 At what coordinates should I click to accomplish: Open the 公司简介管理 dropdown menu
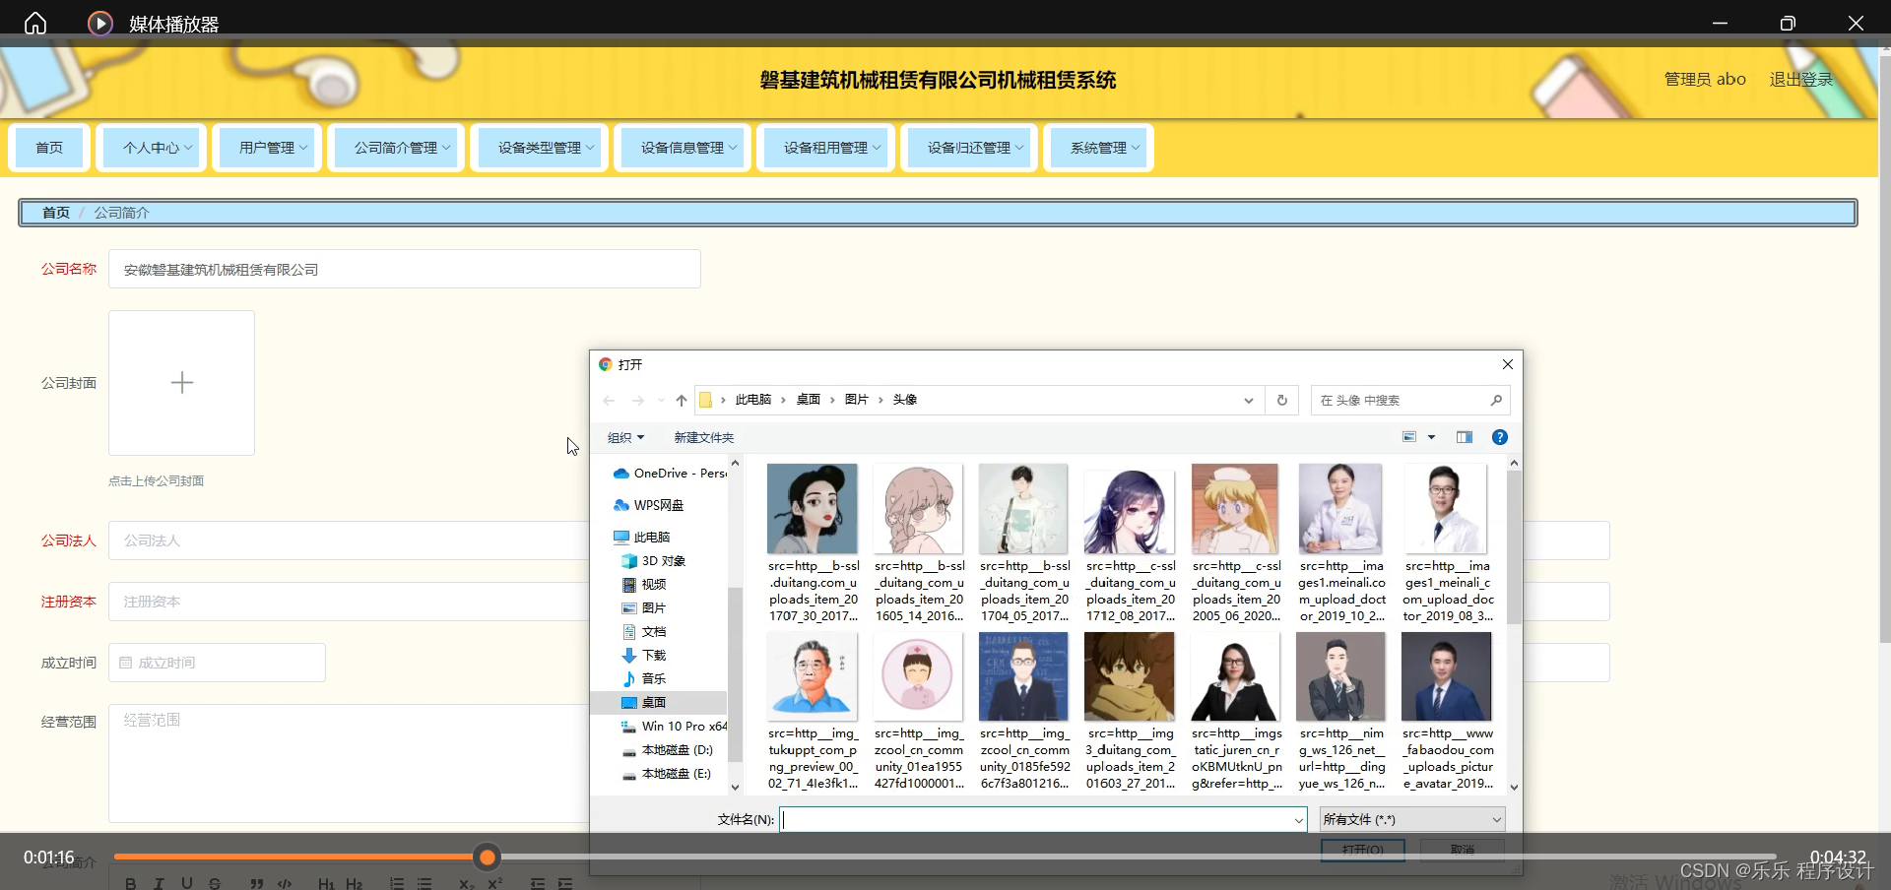click(x=397, y=148)
